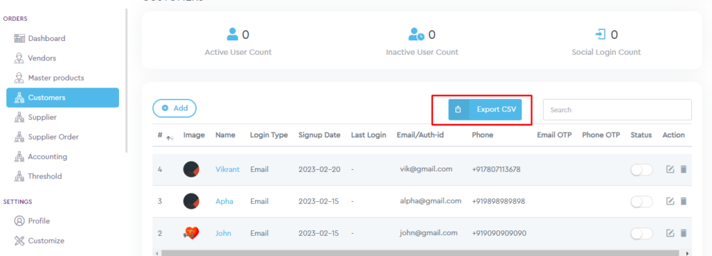The image size is (712, 256).
Task: Click the Customers hierarchy icon
Action: tap(19, 97)
